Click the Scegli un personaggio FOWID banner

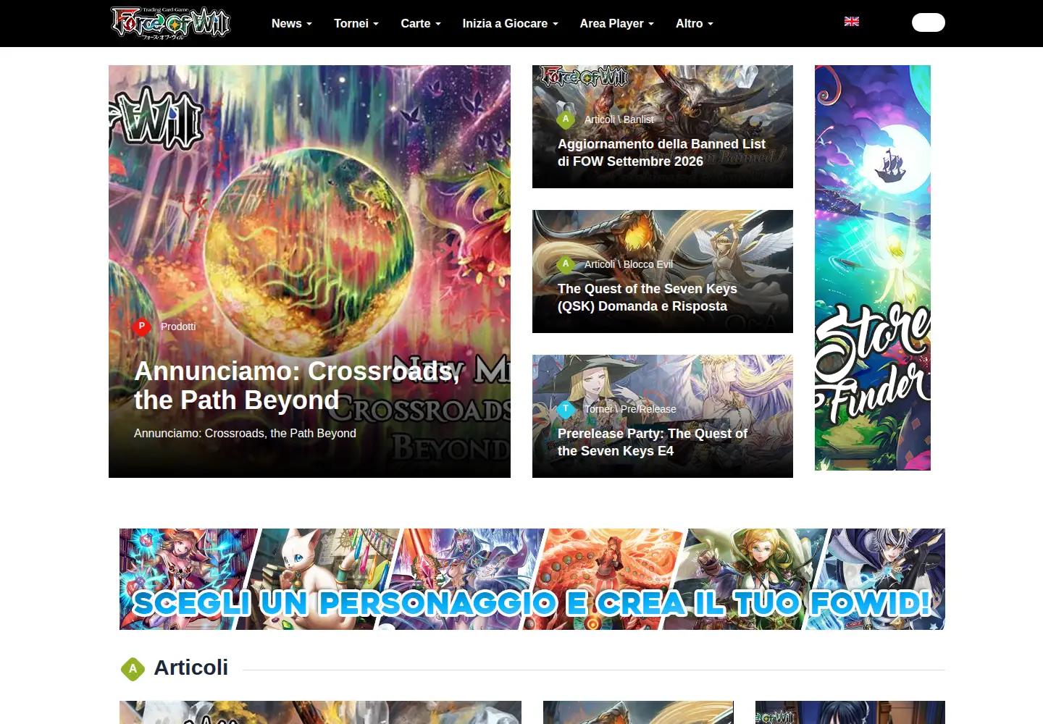[532, 579]
